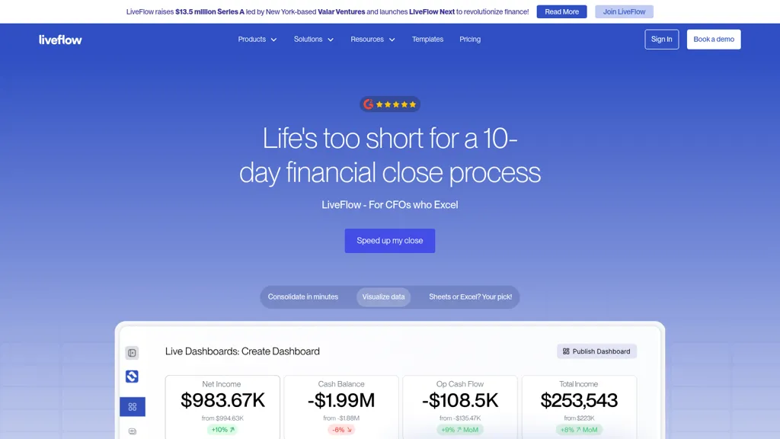Click '$13.5 million Series A' in the banner
Screen dimensions: 780x439
[x=210, y=11]
